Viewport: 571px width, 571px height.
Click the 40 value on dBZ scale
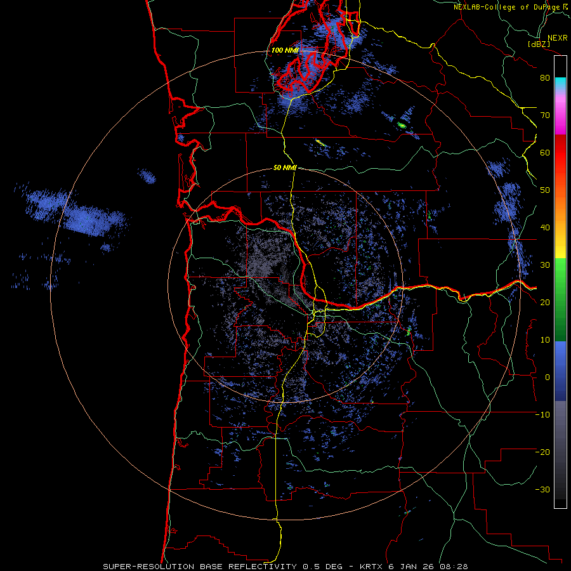(545, 228)
